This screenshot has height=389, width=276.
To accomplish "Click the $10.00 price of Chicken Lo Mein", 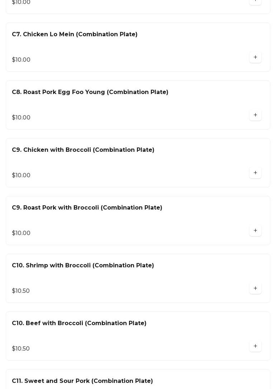I will 21,60.
